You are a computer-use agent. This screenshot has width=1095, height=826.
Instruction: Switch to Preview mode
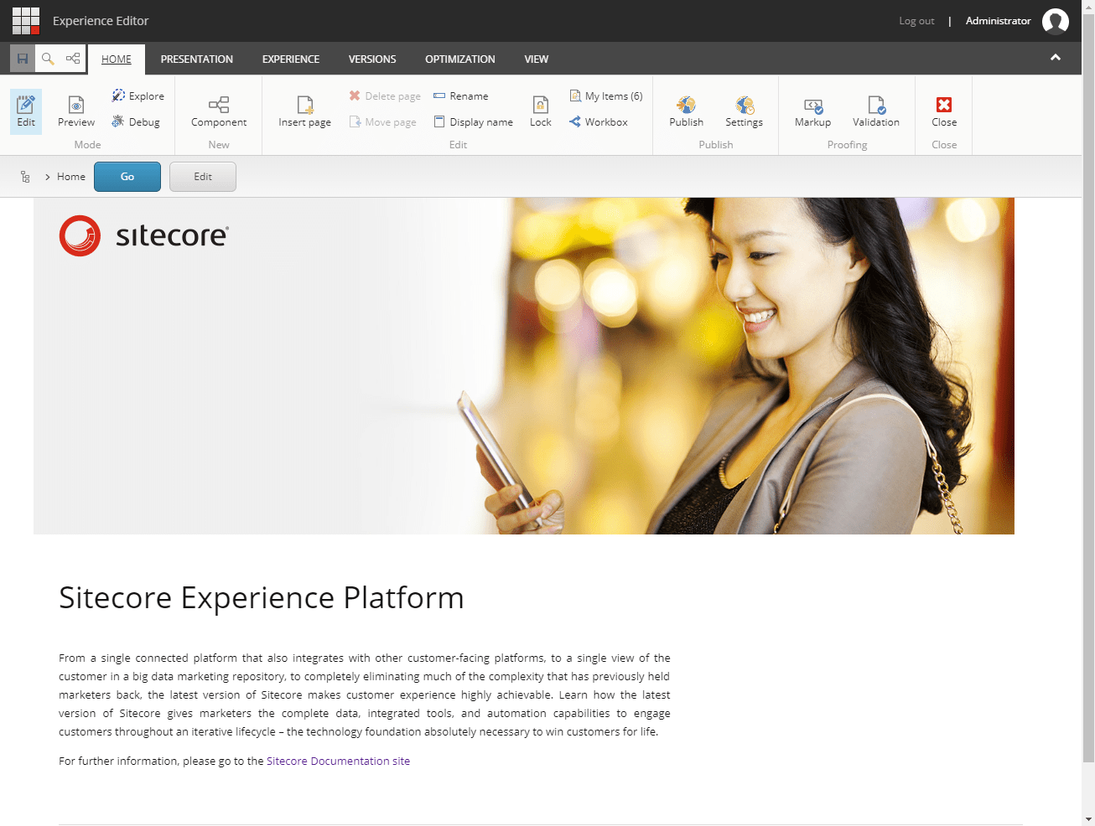coord(76,111)
